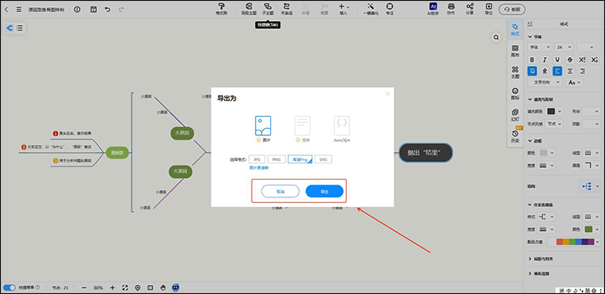The image size is (605, 294).
Task: Click the share icon in toolbar
Action: pyautogui.click(x=469, y=6)
